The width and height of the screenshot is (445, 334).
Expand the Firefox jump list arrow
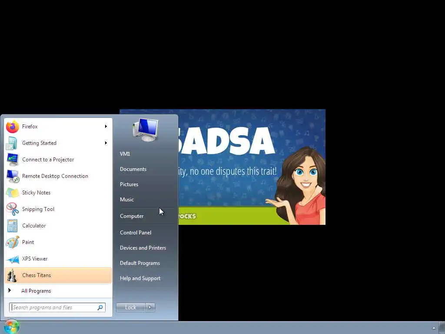point(106,127)
